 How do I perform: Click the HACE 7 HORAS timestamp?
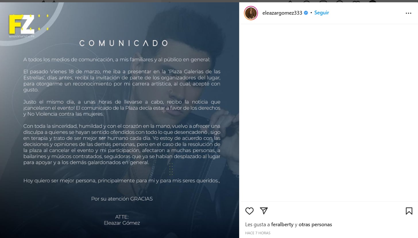pyautogui.click(x=258, y=233)
